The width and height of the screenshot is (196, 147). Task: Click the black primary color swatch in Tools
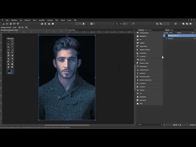point(9,71)
